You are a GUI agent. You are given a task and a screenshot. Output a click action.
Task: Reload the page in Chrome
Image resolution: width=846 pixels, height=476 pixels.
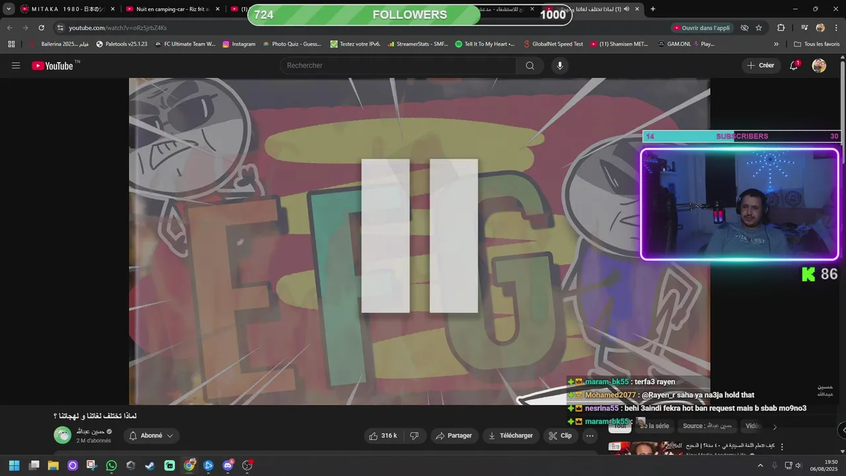[x=41, y=28]
